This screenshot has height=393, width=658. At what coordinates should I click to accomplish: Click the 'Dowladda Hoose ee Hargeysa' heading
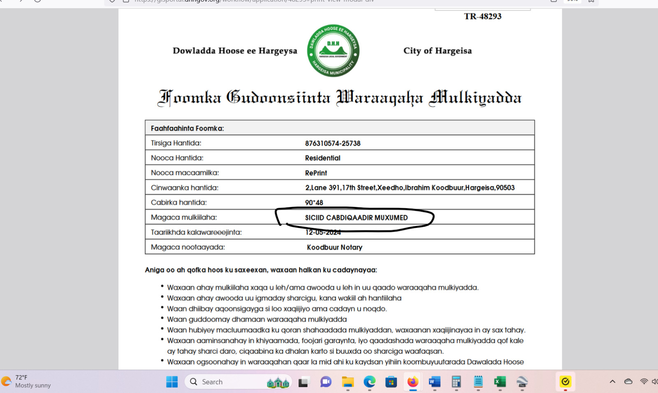pos(235,51)
